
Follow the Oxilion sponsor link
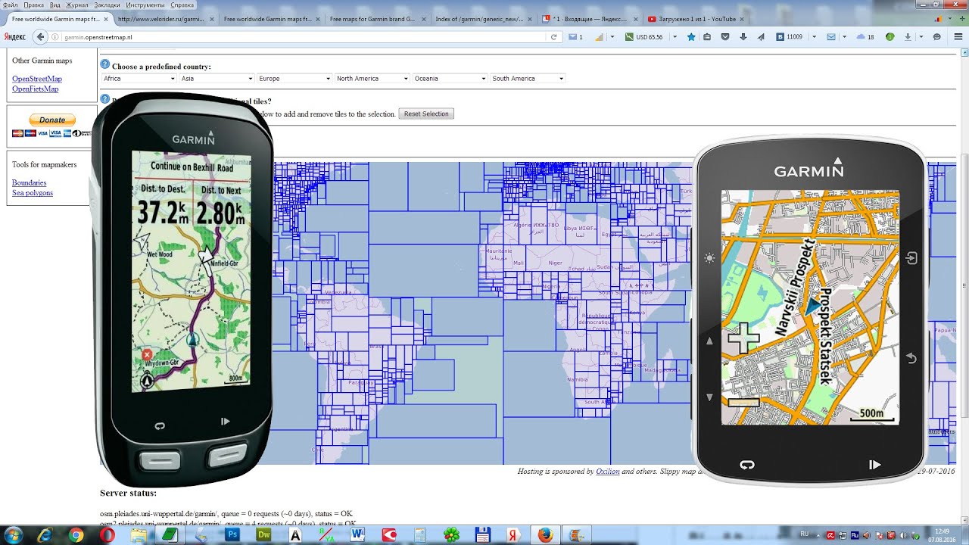pos(608,472)
